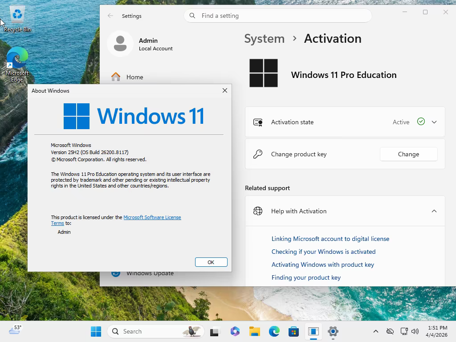The width and height of the screenshot is (456, 342).
Task: Show hidden icons in system tray
Action: pos(376,331)
